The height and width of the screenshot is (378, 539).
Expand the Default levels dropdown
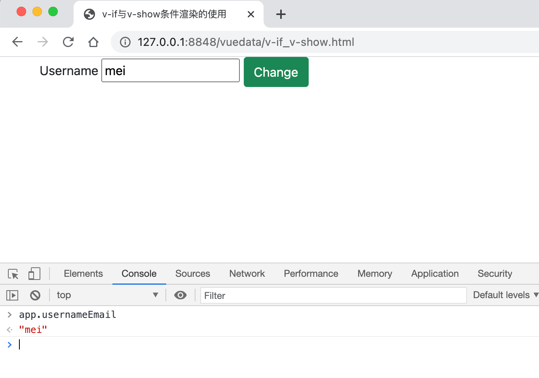point(505,295)
